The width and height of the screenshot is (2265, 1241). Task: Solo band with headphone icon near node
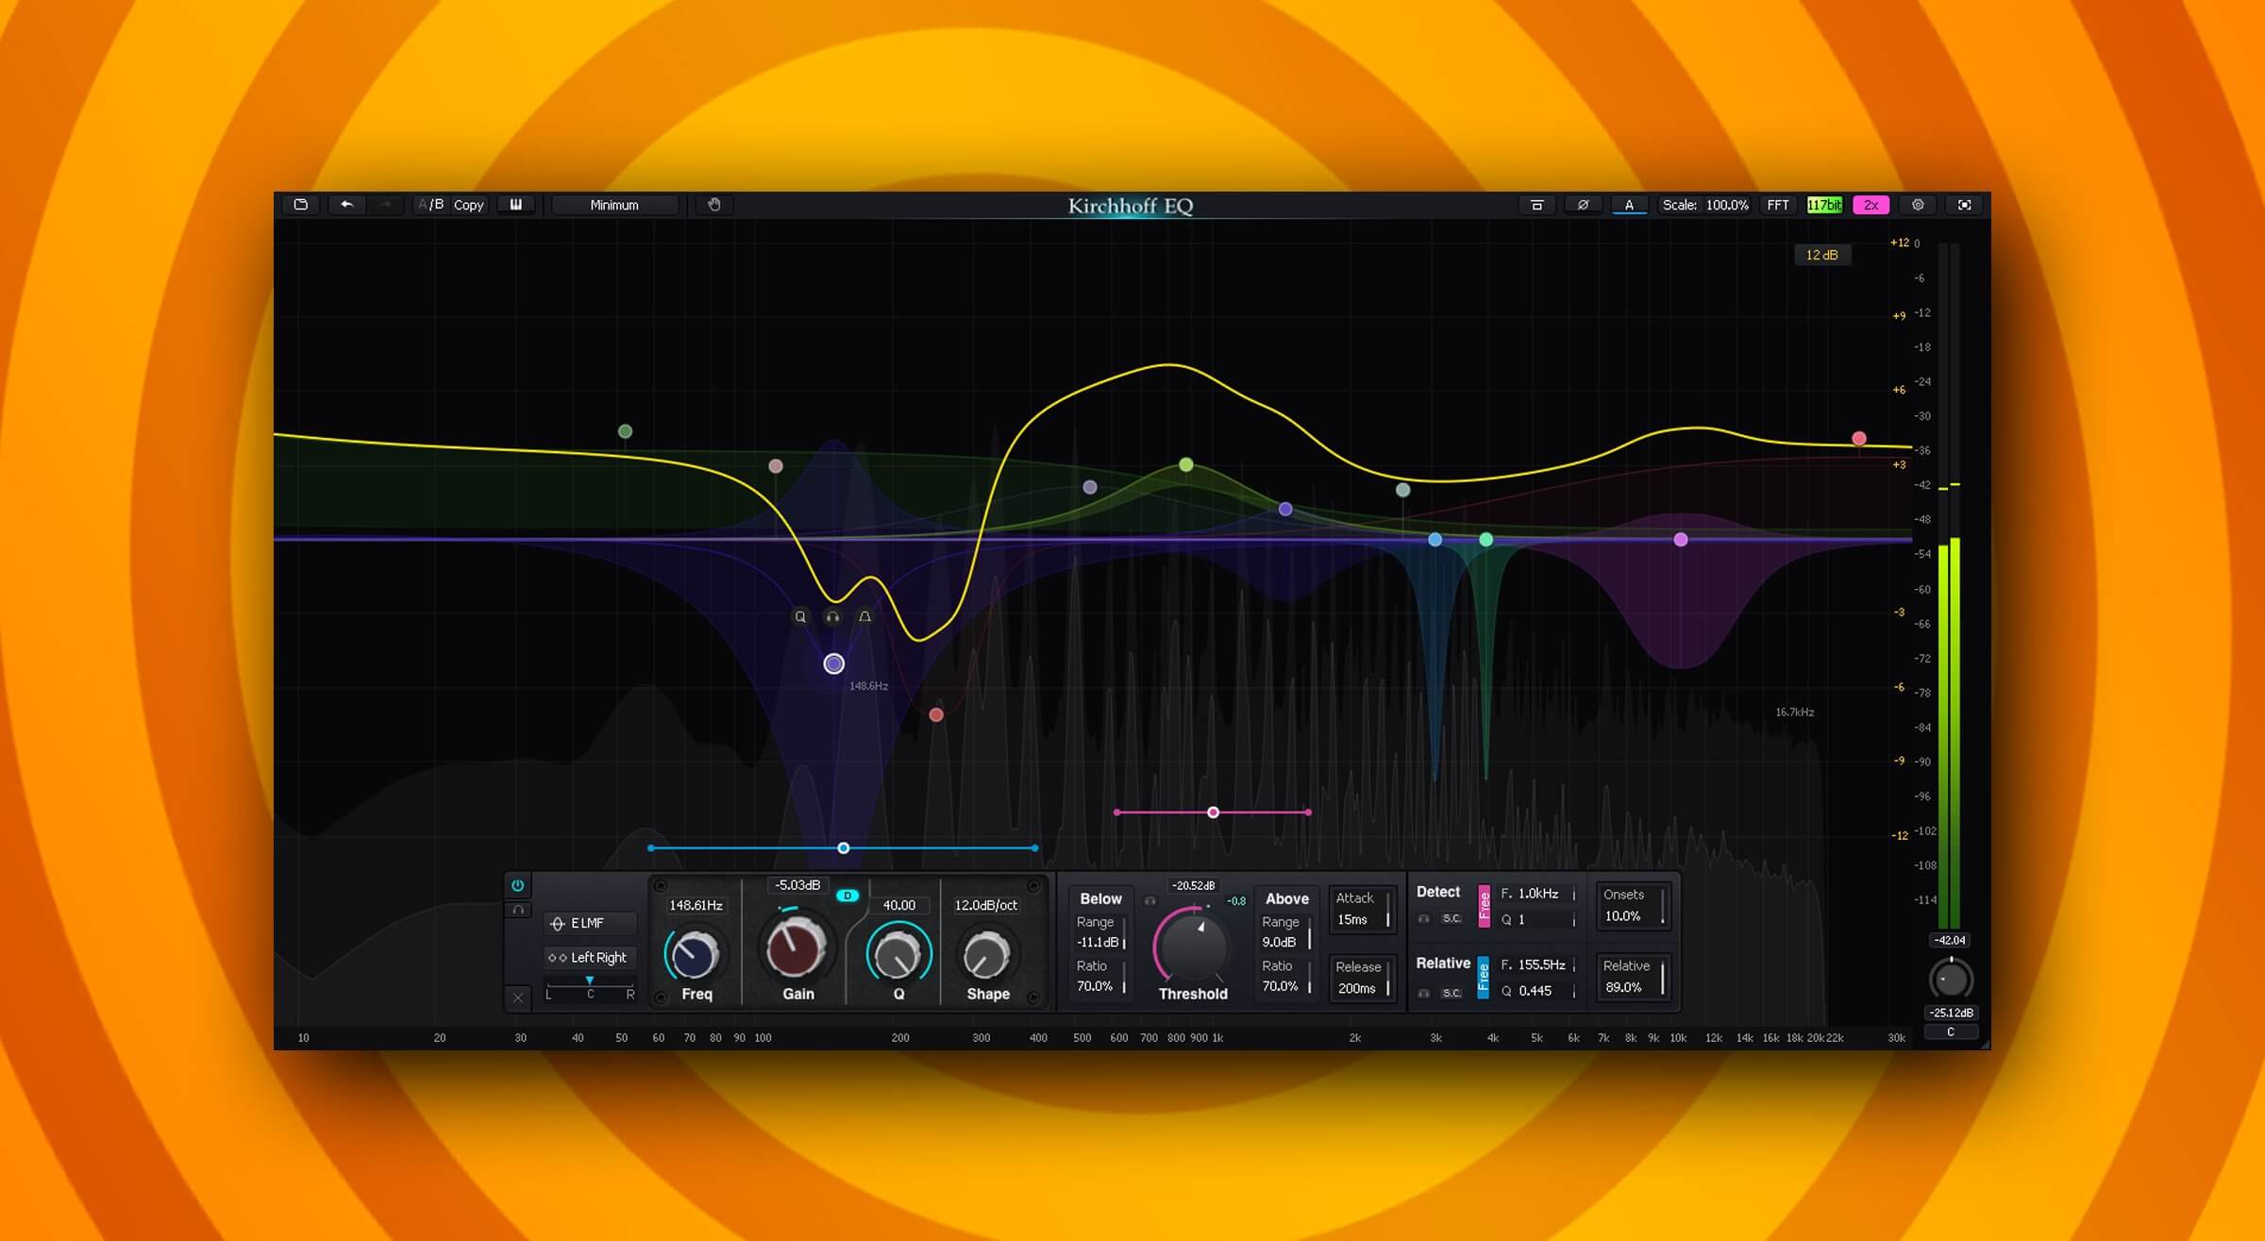point(832,617)
